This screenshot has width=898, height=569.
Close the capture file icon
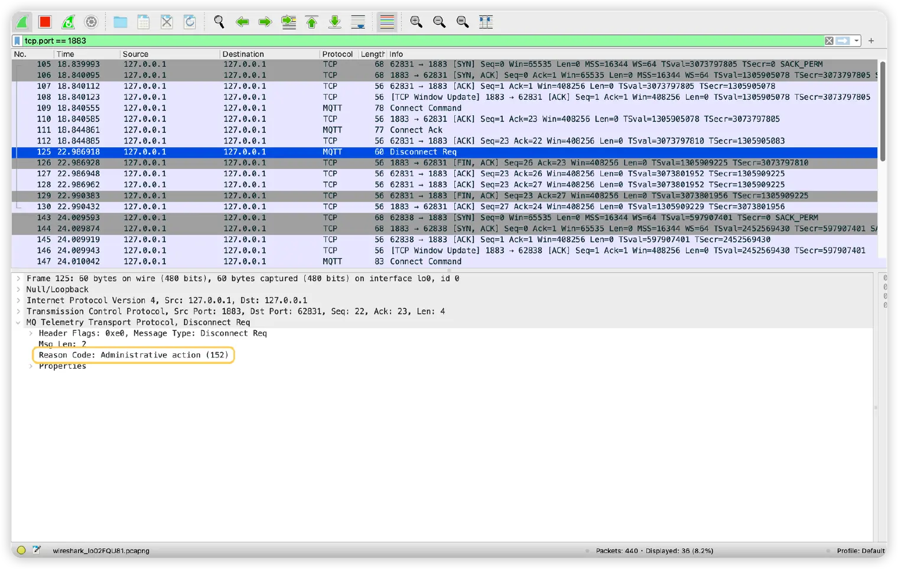[x=167, y=22]
